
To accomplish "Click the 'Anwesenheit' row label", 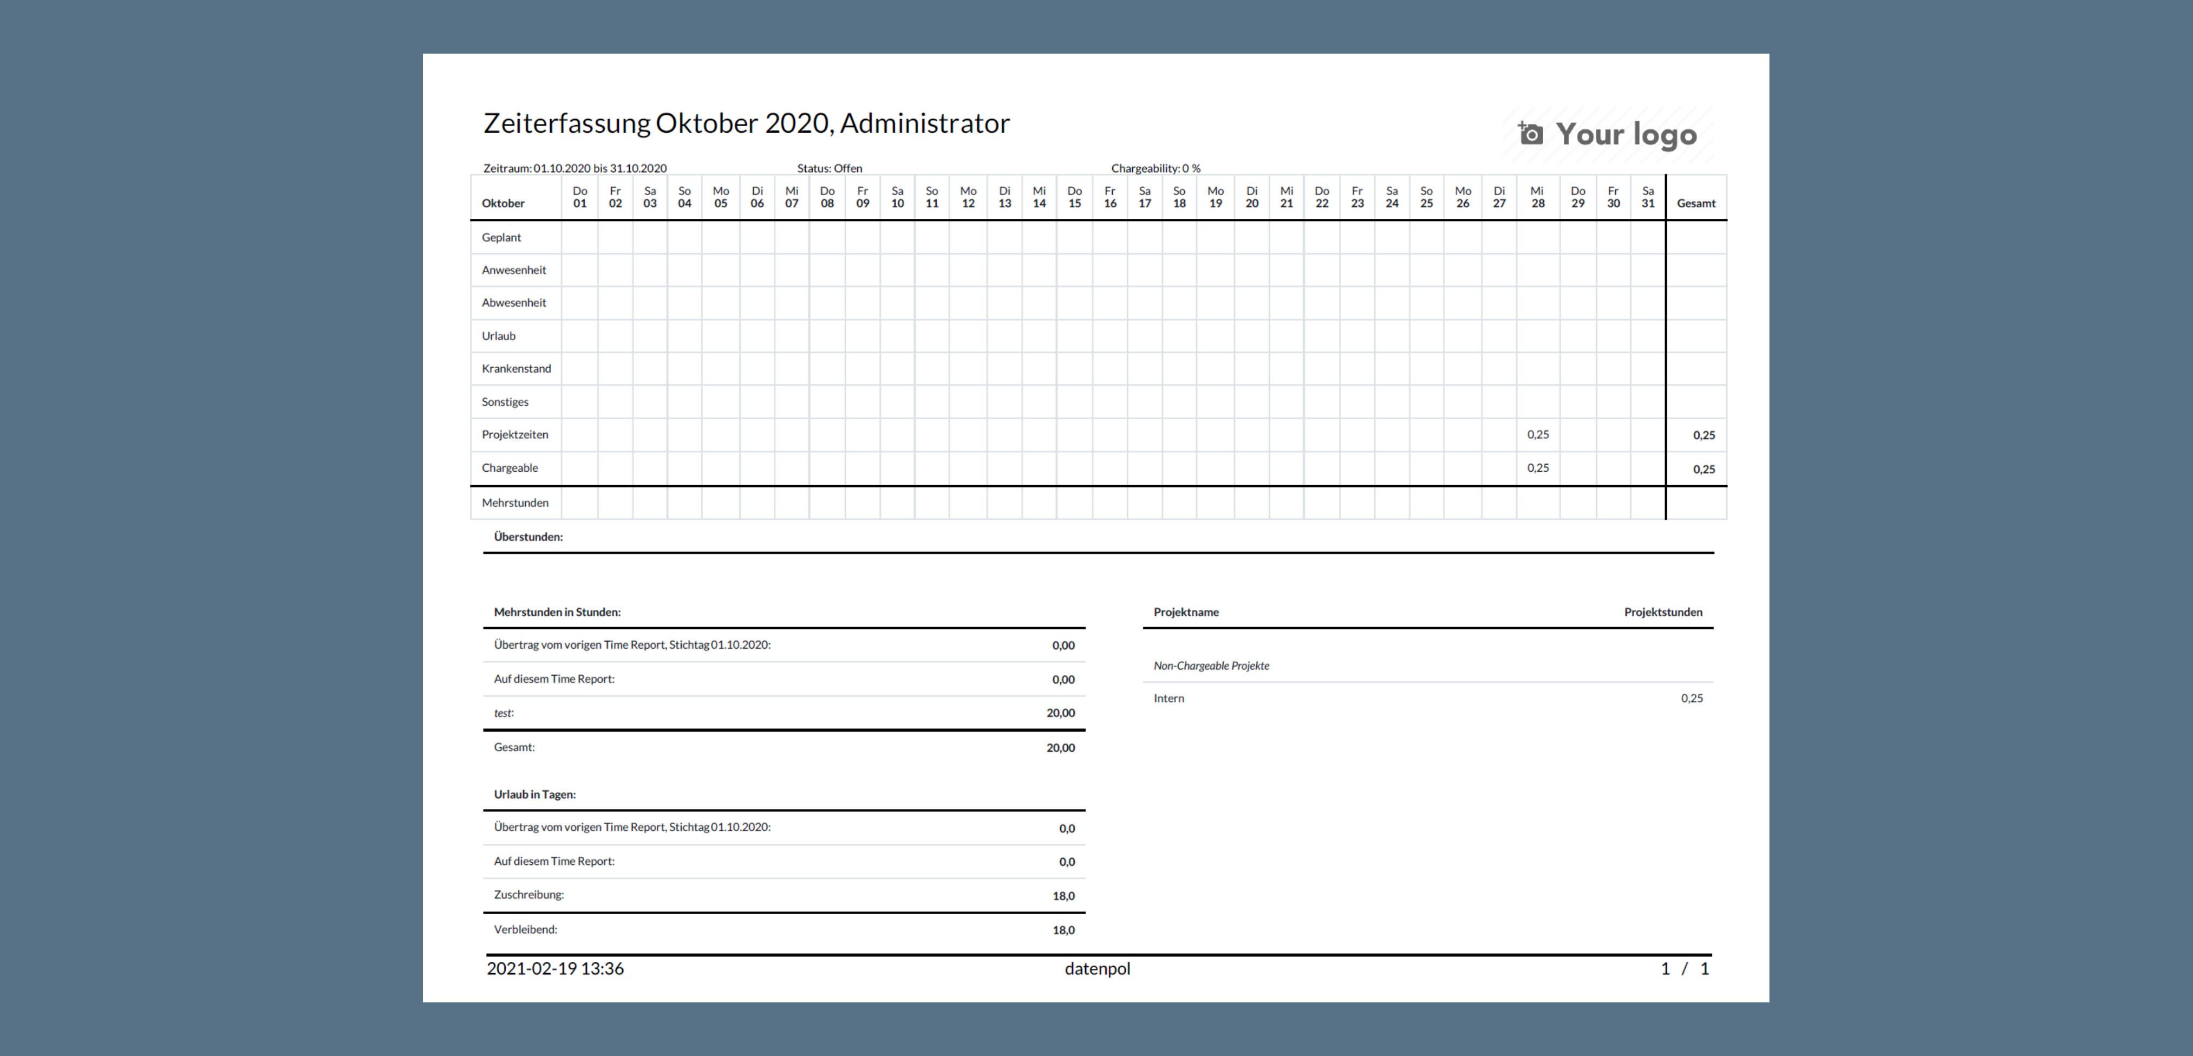I will pyautogui.click(x=514, y=270).
